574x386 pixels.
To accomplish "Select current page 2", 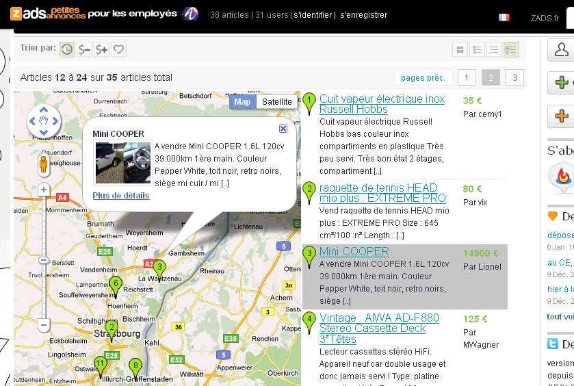I will [x=491, y=77].
